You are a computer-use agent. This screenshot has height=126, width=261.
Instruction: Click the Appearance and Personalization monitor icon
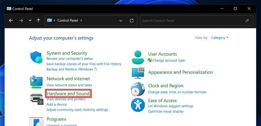pyautogui.click(x=138, y=73)
